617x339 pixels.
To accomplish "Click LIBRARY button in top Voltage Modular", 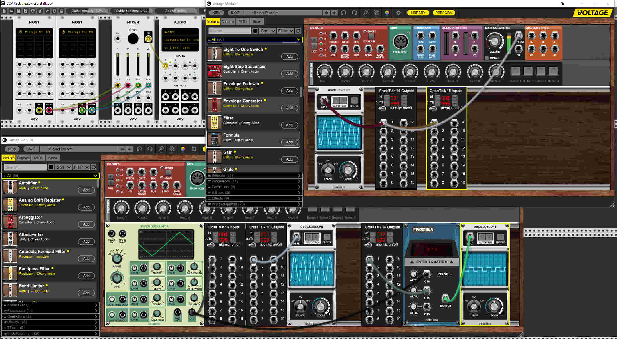I will [418, 13].
